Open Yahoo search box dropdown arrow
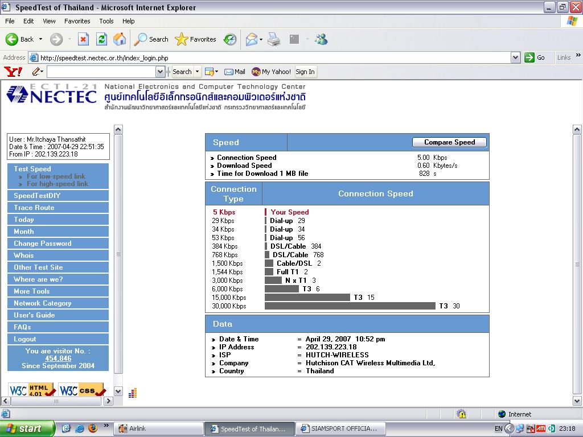This screenshot has height=437, width=583. tap(160, 72)
